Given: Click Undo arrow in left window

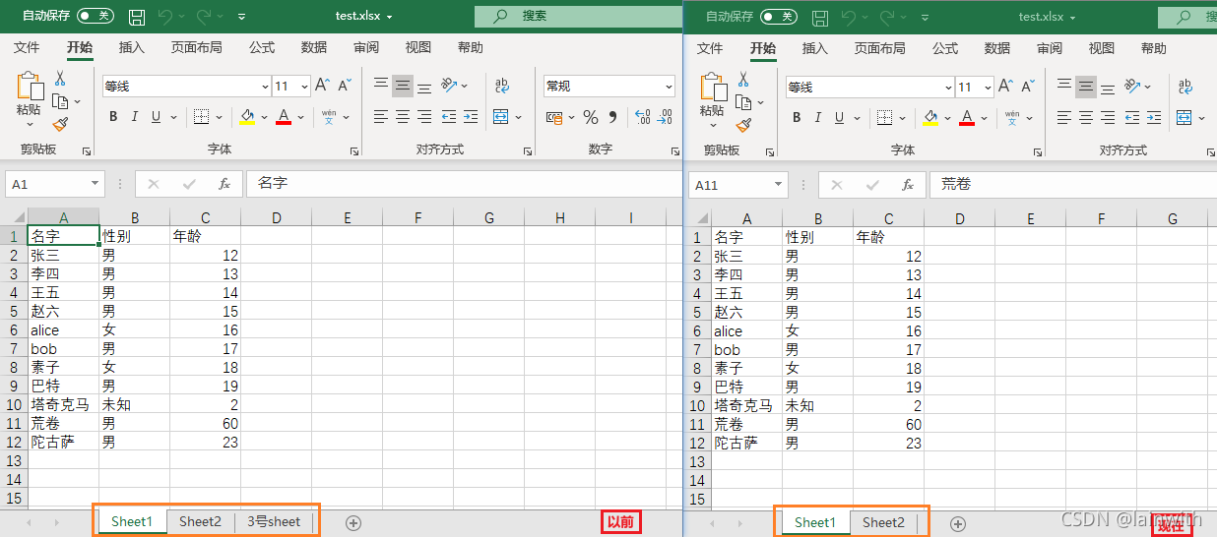Looking at the screenshot, I should (165, 17).
